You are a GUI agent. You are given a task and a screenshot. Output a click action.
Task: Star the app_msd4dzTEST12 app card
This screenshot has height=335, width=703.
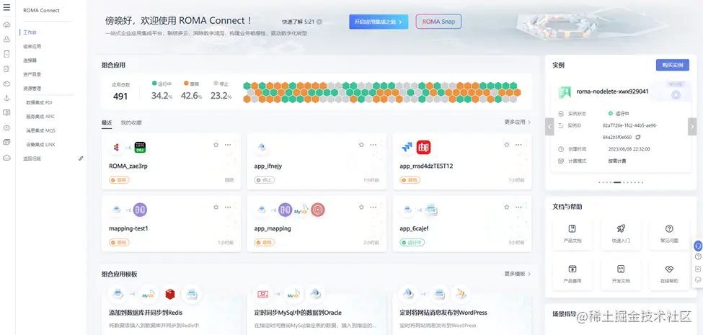pos(507,145)
